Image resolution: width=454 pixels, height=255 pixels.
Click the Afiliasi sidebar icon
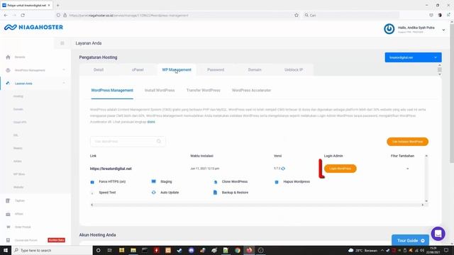(8, 214)
